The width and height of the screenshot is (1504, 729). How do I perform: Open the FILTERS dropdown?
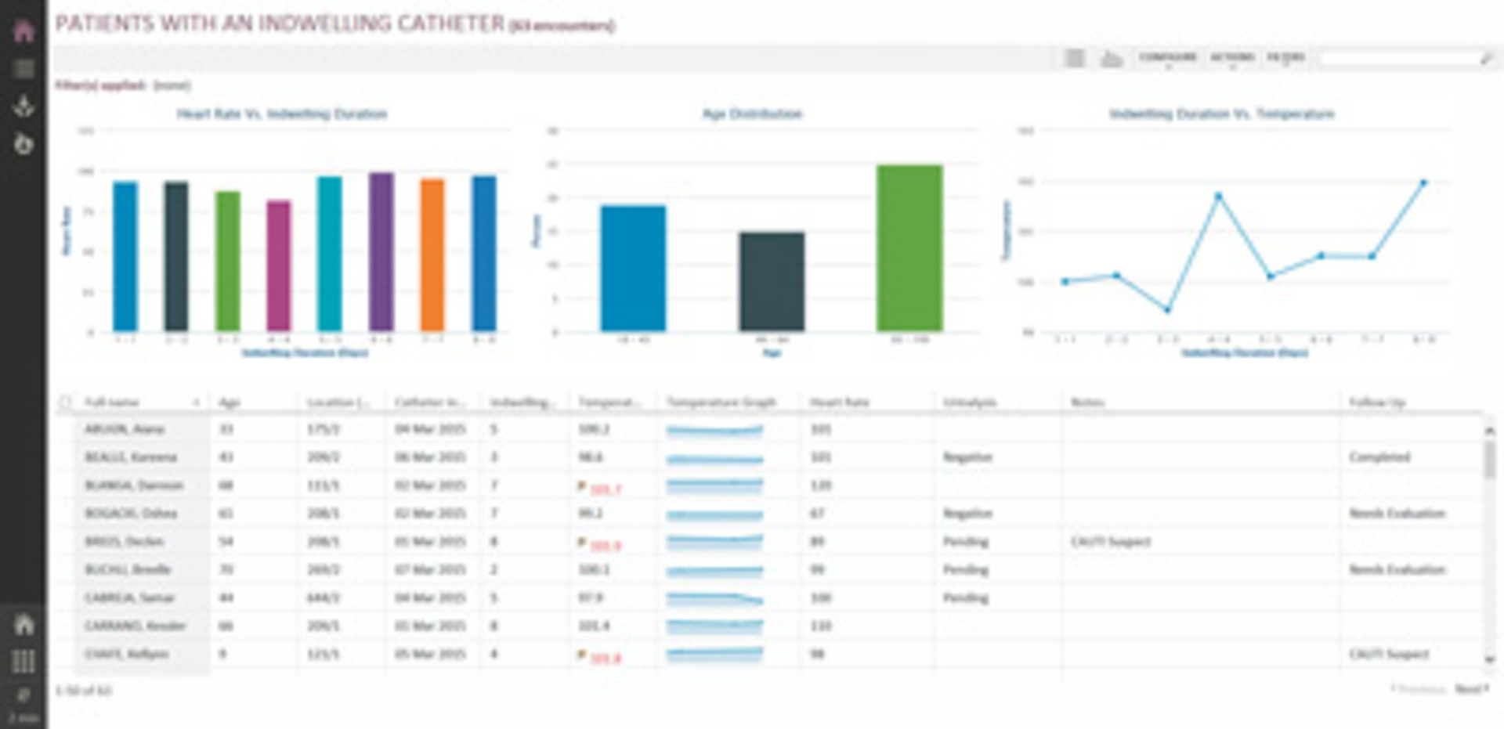[1287, 56]
